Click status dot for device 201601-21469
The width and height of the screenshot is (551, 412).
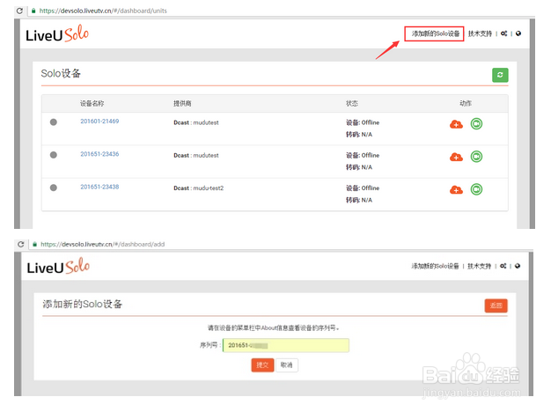[54, 122]
